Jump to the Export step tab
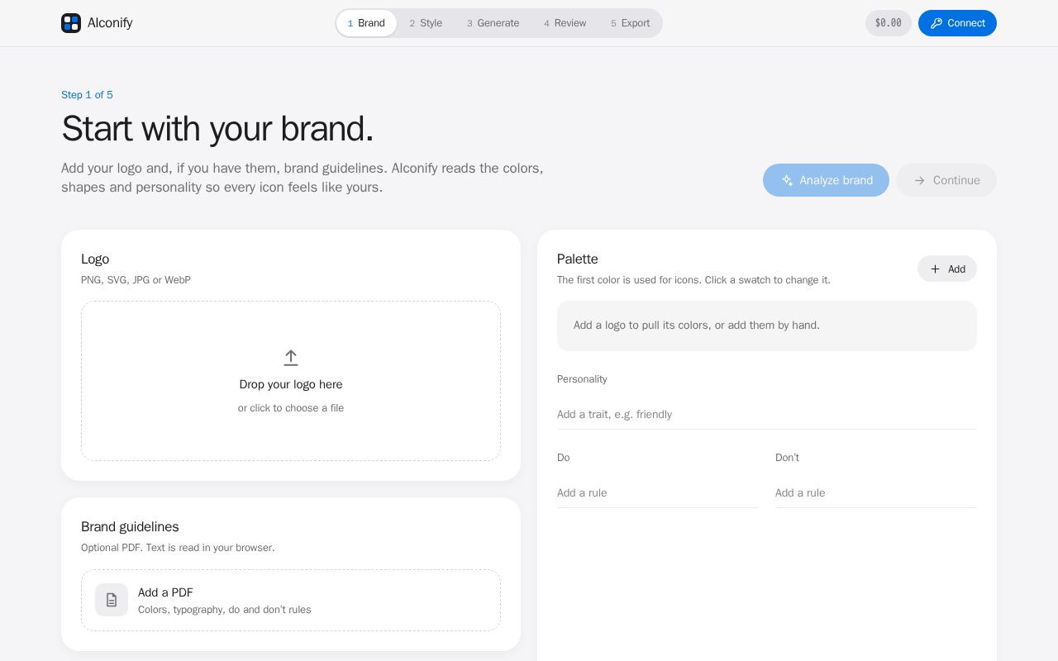 [x=631, y=23]
